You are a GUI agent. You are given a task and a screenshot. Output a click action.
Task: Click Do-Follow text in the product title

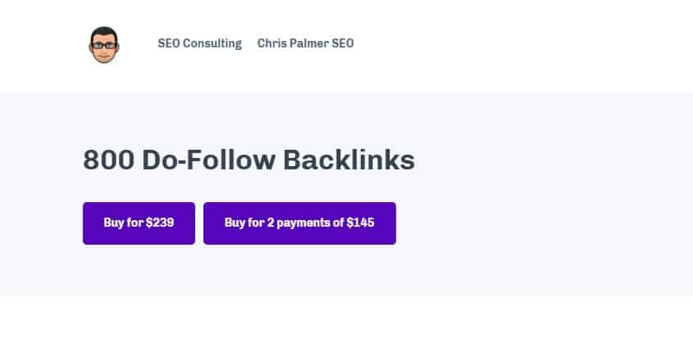[x=208, y=160]
